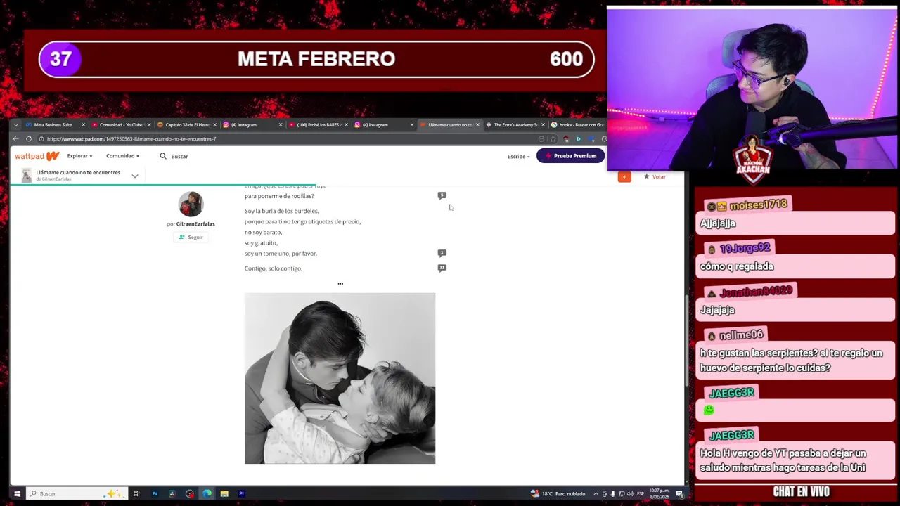The image size is (900, 506).
Task: Open the Explorar dropdown menu
Action: [79, 156]
